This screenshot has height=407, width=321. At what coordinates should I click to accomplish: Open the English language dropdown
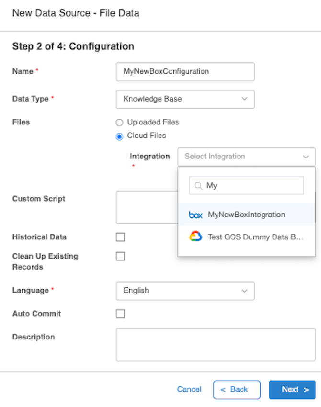[x=185, y=291]
